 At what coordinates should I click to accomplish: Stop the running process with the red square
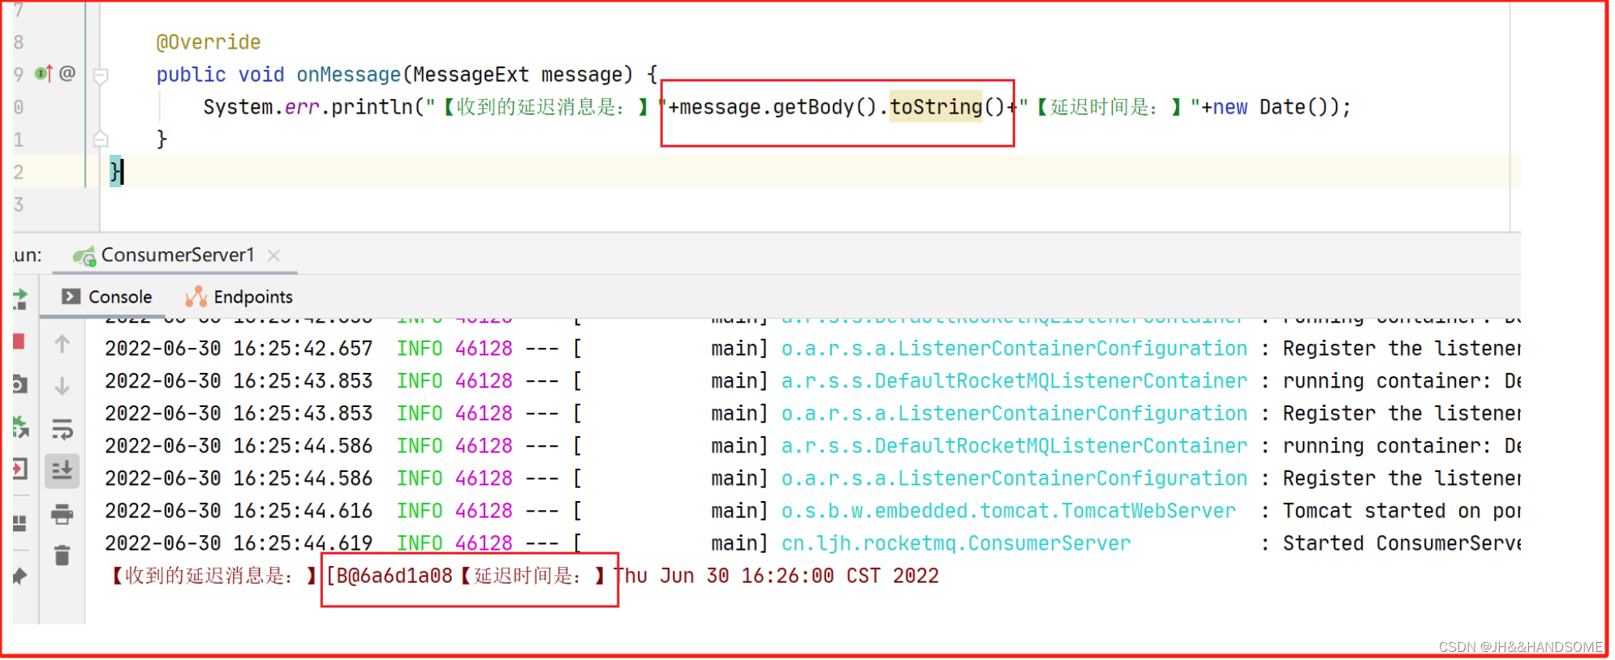click(x=19, y=341)
